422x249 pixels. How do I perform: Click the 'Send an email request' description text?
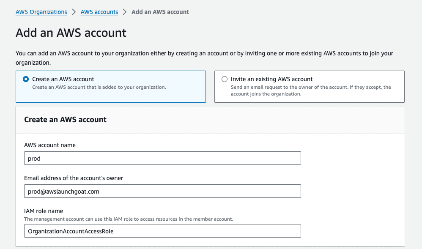tap(311, 90)
